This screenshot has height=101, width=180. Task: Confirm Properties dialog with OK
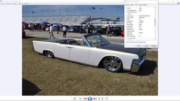tap(139, 46)
